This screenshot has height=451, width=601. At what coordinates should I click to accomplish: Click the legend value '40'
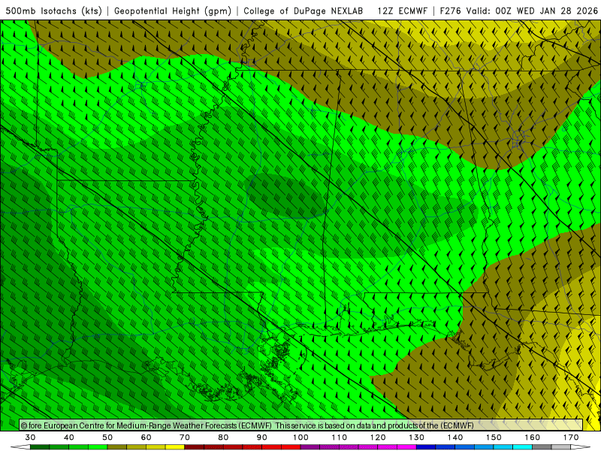click(x=69, y=437)
